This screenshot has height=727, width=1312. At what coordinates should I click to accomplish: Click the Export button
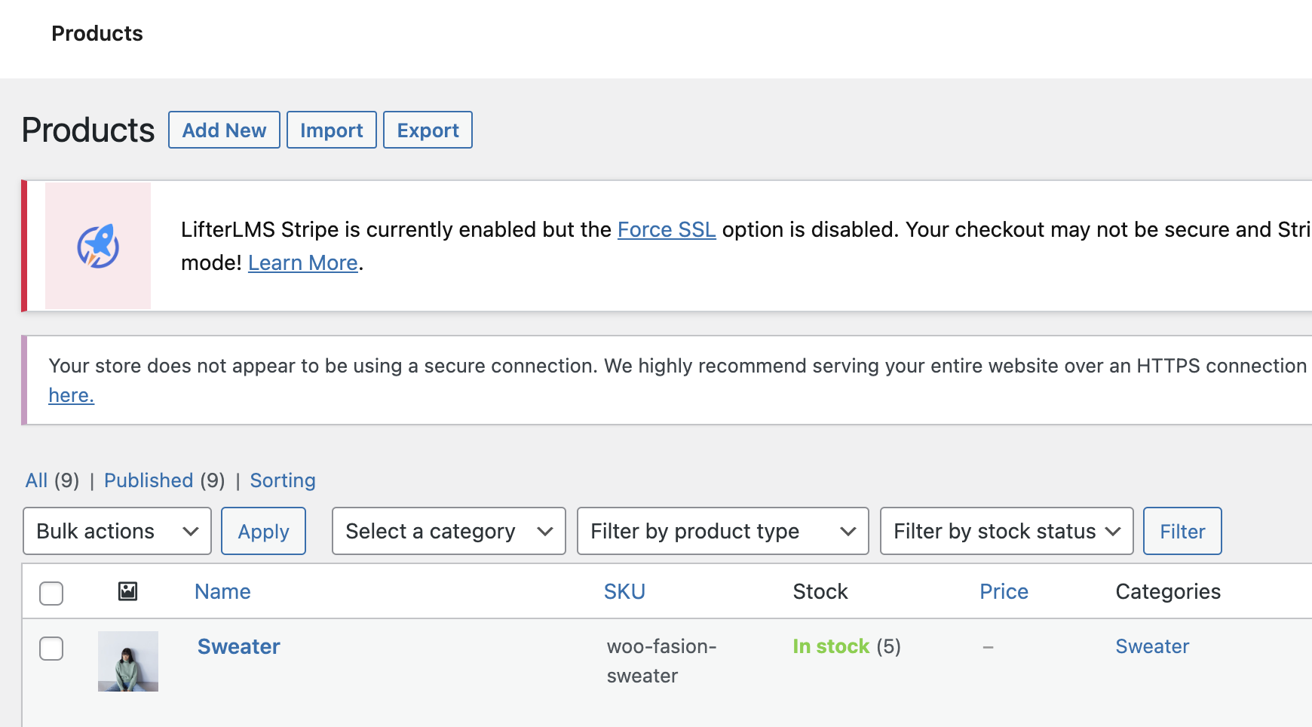428,130
